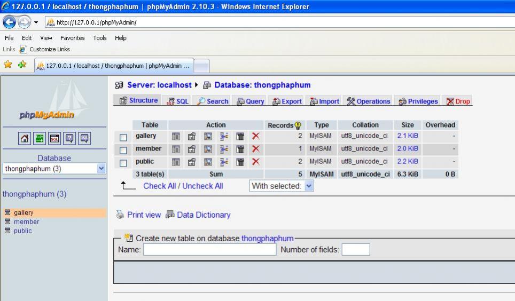Open the Favorites menu in the browser
The width and height of the screenshot is (515, 301).
[x=72, y=38]
